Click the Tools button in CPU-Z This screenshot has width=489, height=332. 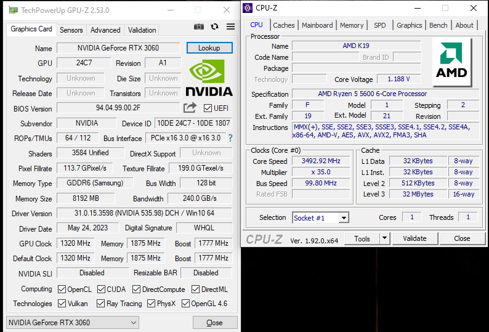coord(362,238)
